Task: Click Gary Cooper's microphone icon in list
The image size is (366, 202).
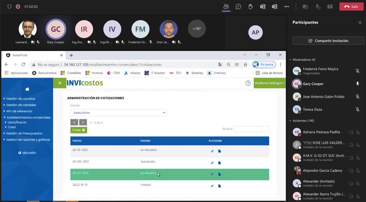Action: click(357, 84)
